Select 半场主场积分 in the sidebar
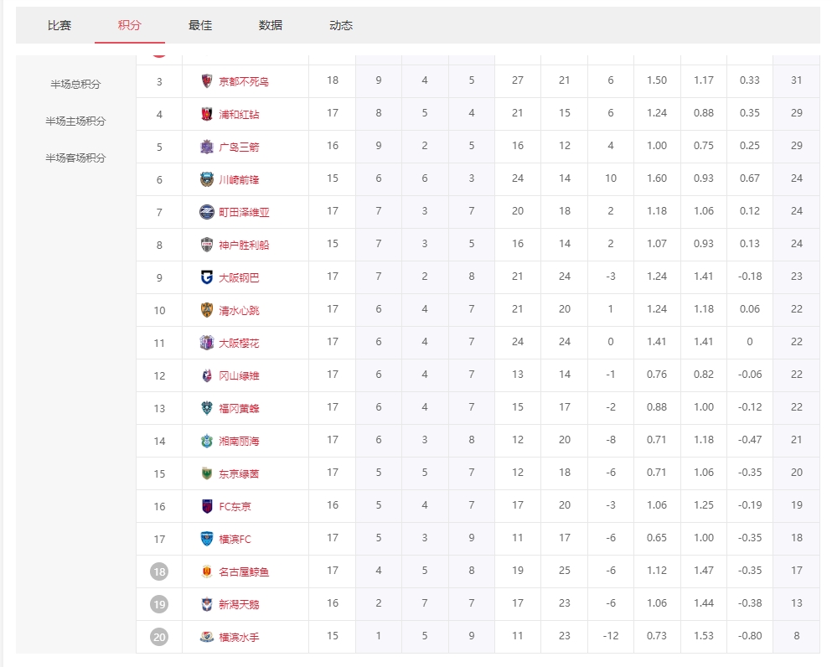 (x=75, y=122)
